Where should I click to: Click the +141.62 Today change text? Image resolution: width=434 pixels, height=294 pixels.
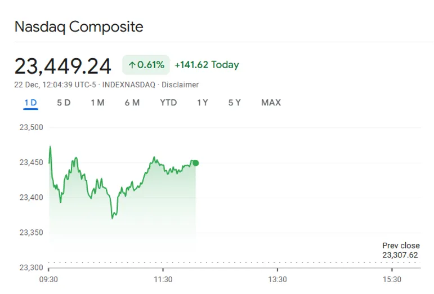pyautogui.click(x=207, y=65)
